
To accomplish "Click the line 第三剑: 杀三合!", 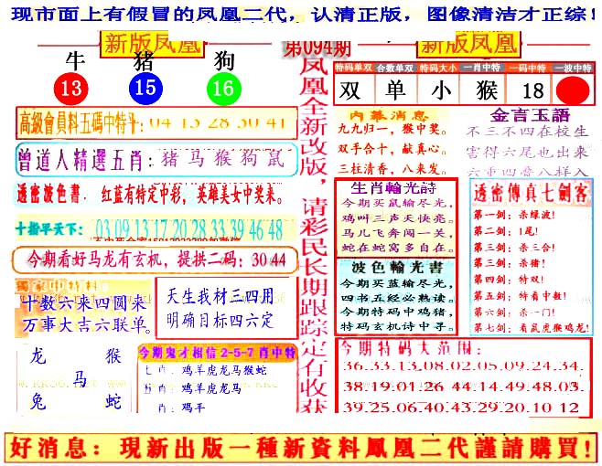I will [514, 248].
